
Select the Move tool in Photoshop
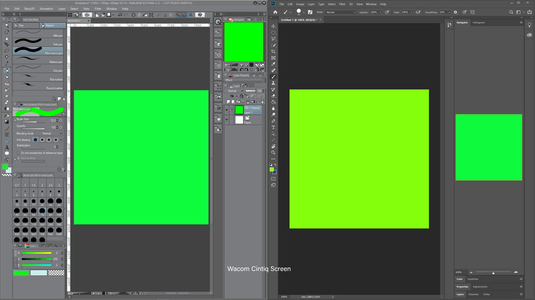tap(273, 26)
